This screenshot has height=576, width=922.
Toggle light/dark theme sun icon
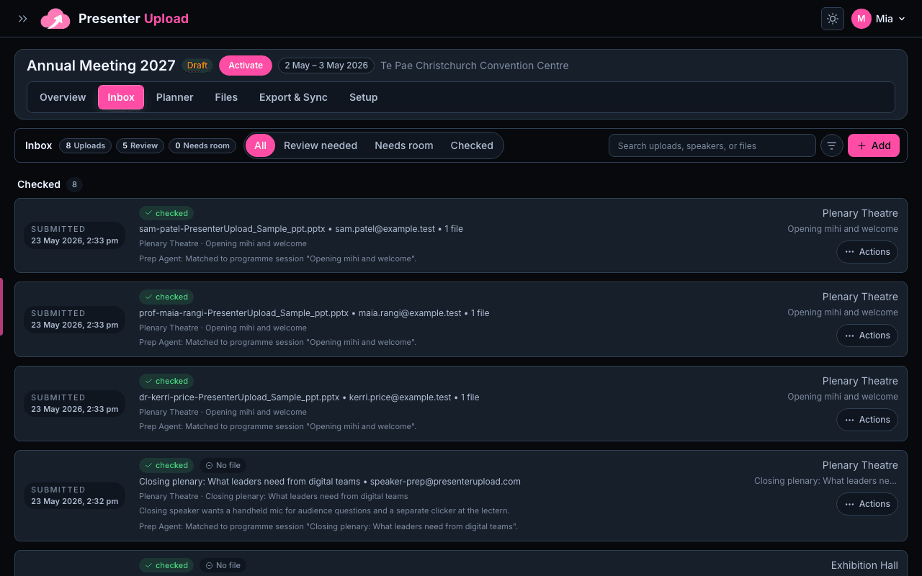833,19
